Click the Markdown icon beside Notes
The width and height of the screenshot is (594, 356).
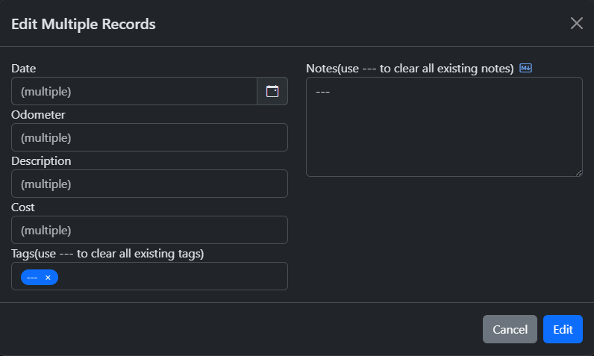point(525,69)
